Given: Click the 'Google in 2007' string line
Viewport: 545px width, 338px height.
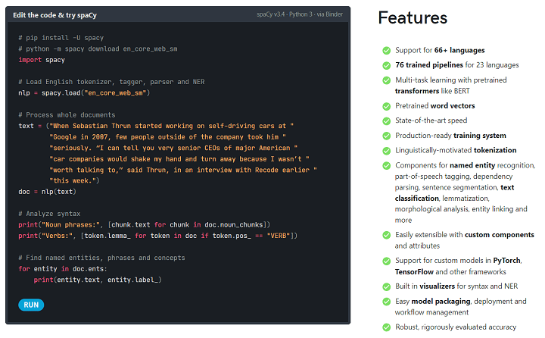Looking at the screenshot, I should point(167,137).
